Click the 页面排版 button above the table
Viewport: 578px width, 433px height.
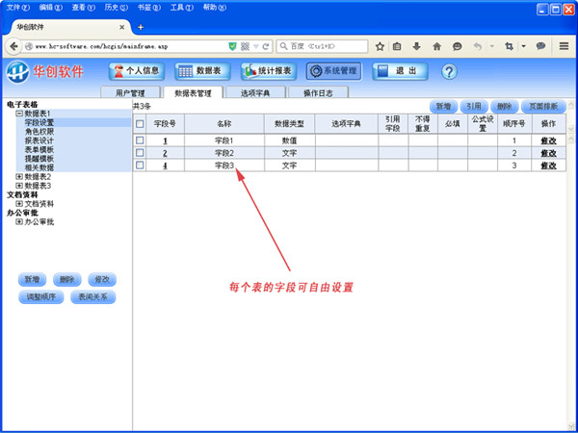point(543,106)
